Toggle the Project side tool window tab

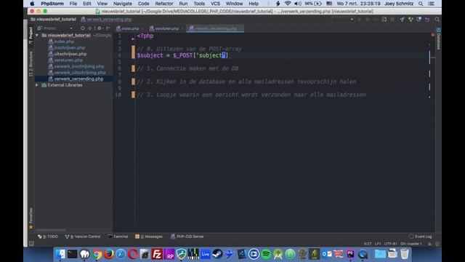click(x=31, y=36)
